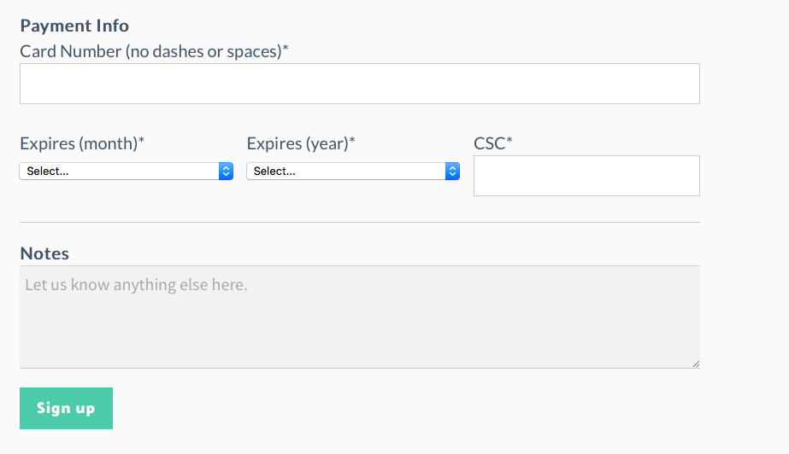Focus the Card Number input field
Image resolution: width=789 pixels, height=454 pixels.
[x=360, y=84]
